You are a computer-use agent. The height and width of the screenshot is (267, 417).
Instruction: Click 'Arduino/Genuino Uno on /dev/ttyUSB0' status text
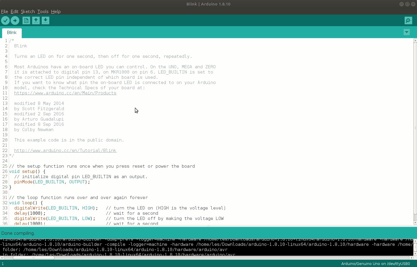point(375,264)
